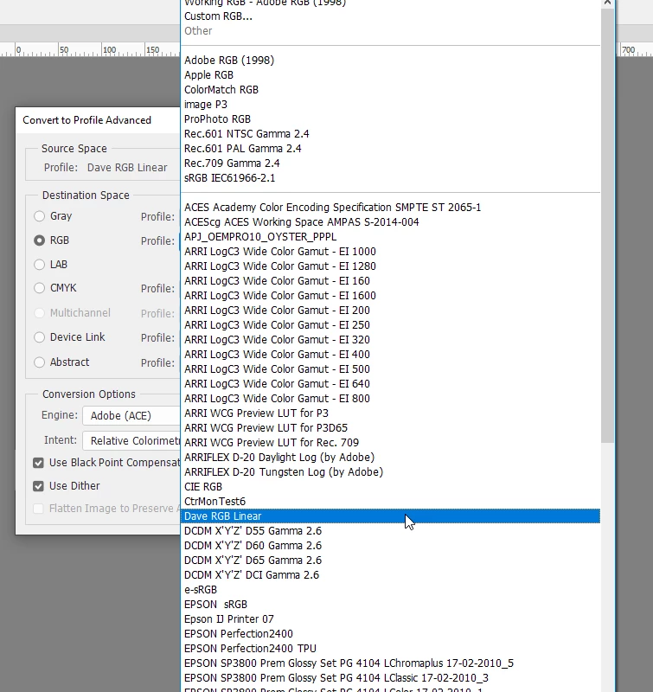Choose Apple RGB profile

point(390,75)
